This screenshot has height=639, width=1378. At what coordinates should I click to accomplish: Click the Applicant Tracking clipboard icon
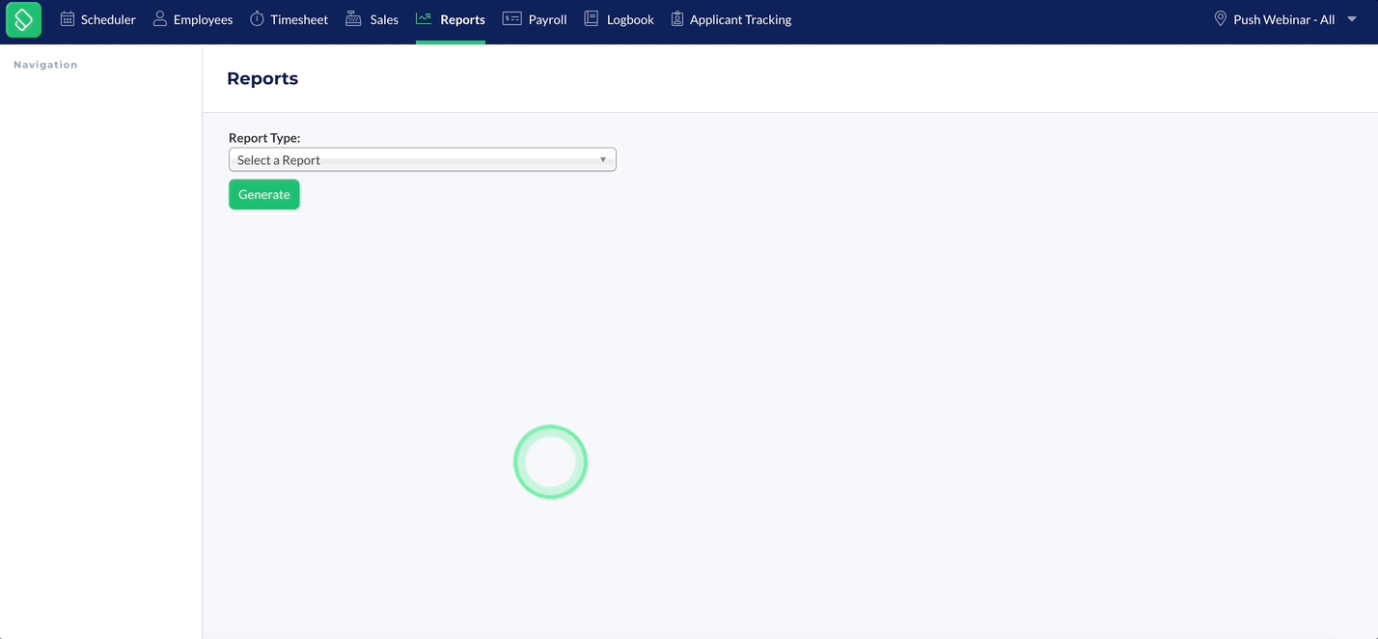tap(677, 18)
